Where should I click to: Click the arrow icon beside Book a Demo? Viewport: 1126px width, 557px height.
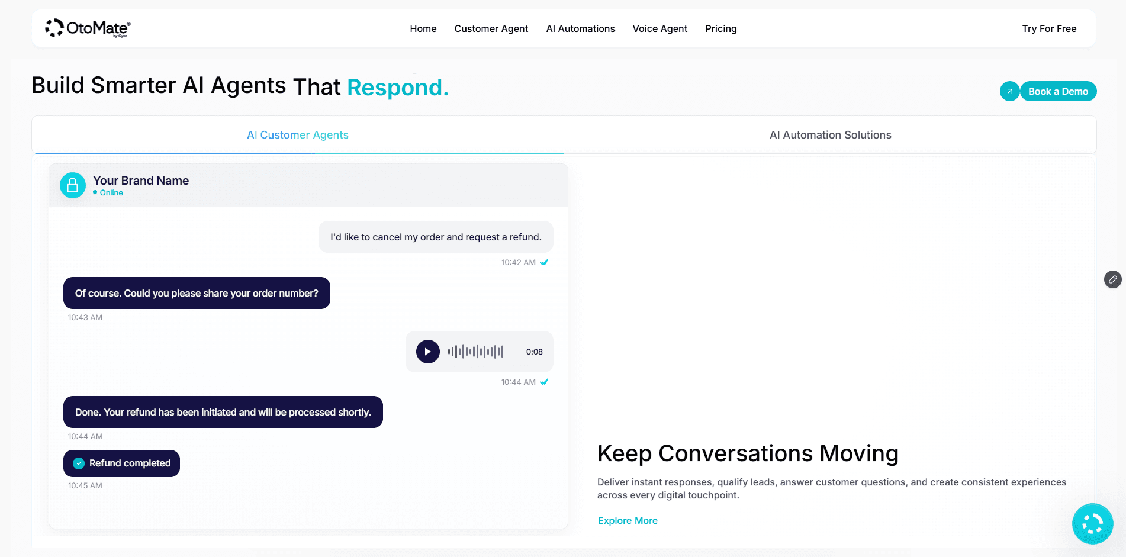[1009, 91]
